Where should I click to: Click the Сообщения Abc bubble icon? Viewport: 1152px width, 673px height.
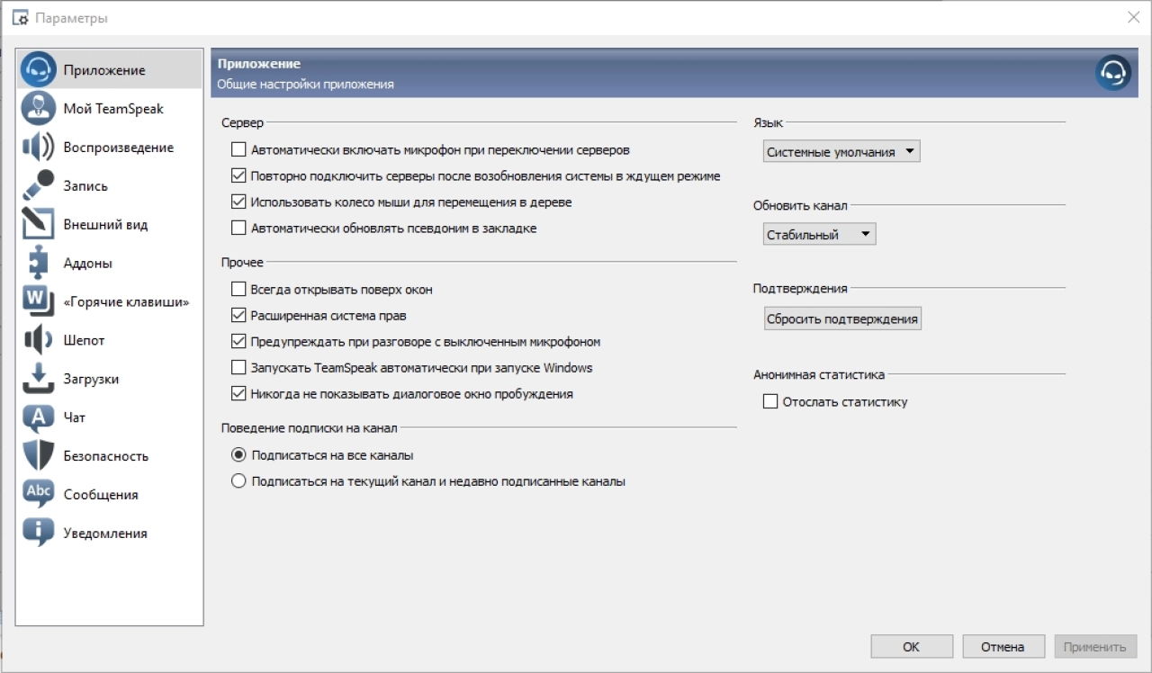(39, 494)
